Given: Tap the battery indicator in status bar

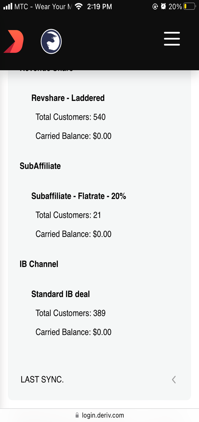Looking at the screenshot, I should [190, 6].
